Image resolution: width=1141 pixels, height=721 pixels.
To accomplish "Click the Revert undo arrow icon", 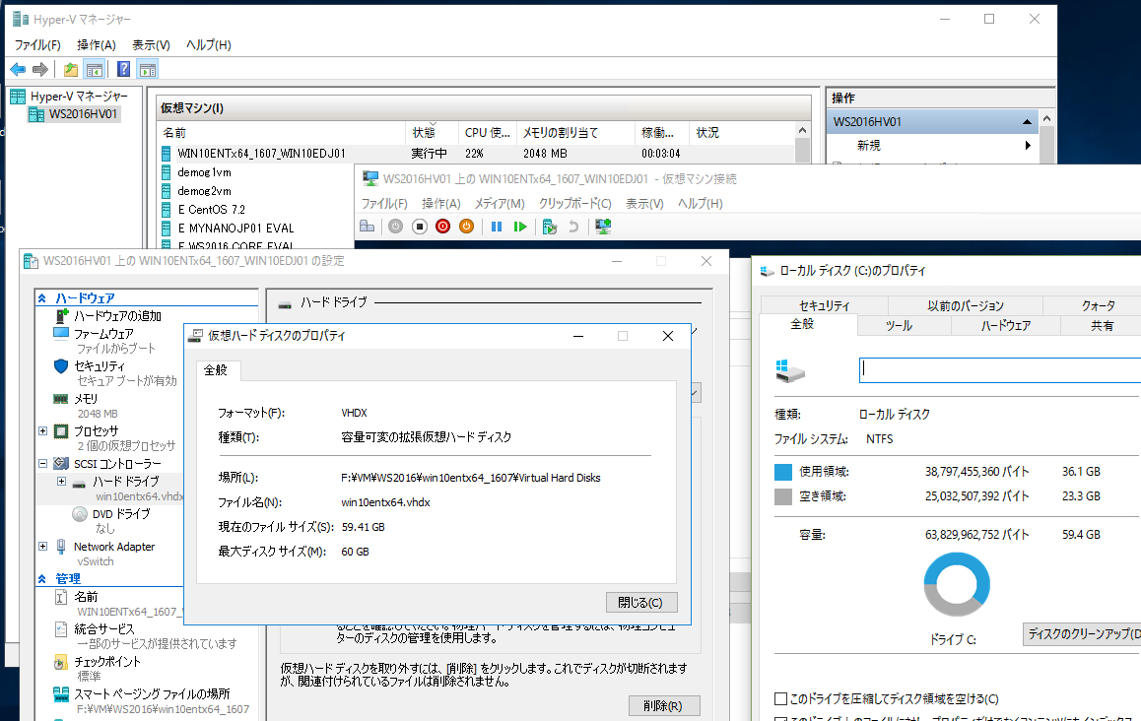I will (x=573, y=227).
